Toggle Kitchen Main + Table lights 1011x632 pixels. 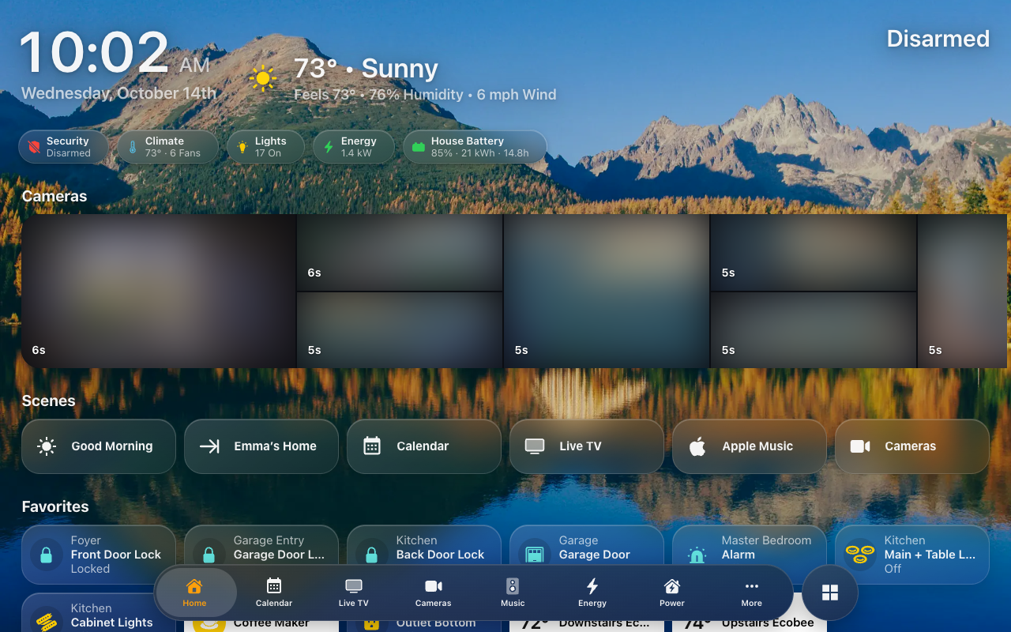click(912, 555)
